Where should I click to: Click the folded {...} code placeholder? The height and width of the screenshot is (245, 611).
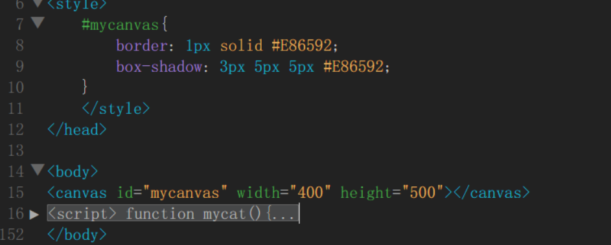click(x=282, y=214)
